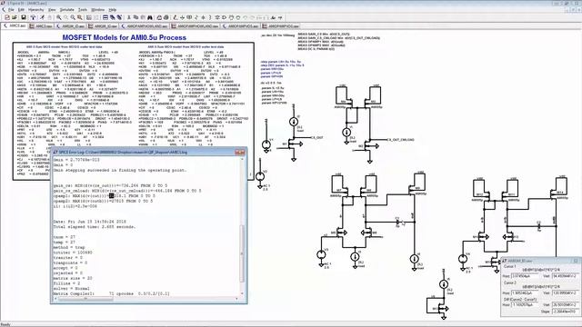Click the Cursor 1 Vert value field

tap(566, 276)
